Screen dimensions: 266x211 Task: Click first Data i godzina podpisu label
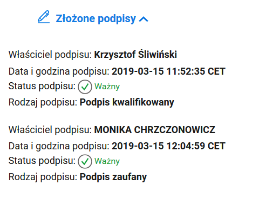(59, 71)
